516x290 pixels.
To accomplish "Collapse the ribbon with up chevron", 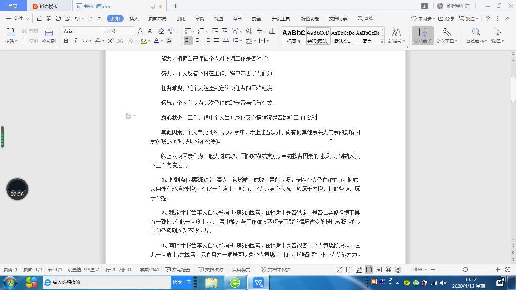I will coord(507,19).
